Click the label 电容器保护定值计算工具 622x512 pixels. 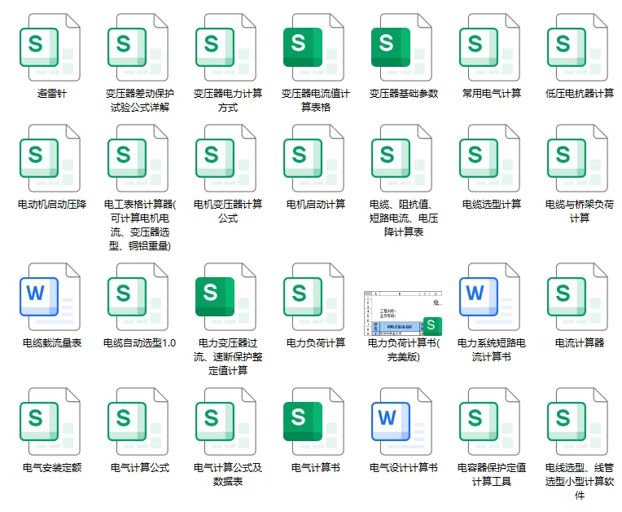point(492,474)
